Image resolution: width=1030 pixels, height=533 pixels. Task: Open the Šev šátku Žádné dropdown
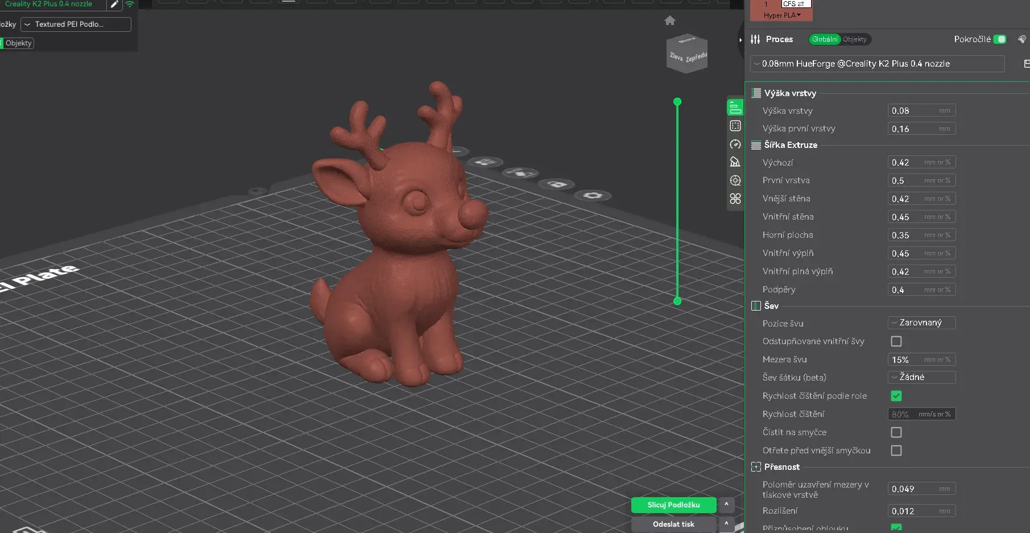click(x=921, y=377)
